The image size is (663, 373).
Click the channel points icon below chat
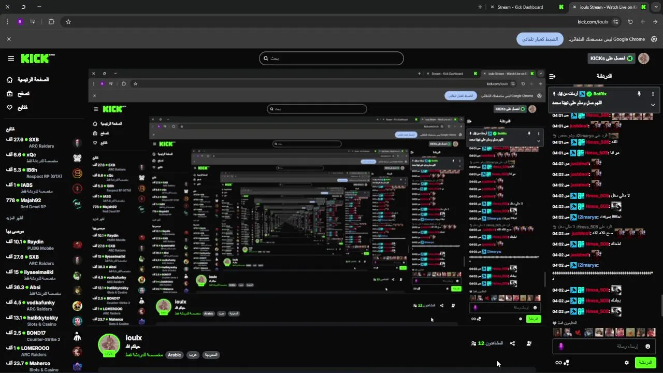pyautogui.click(x=567, y=363)
